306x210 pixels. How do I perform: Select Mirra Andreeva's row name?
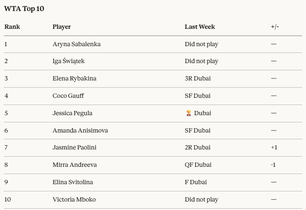click(x=75, y=165)
